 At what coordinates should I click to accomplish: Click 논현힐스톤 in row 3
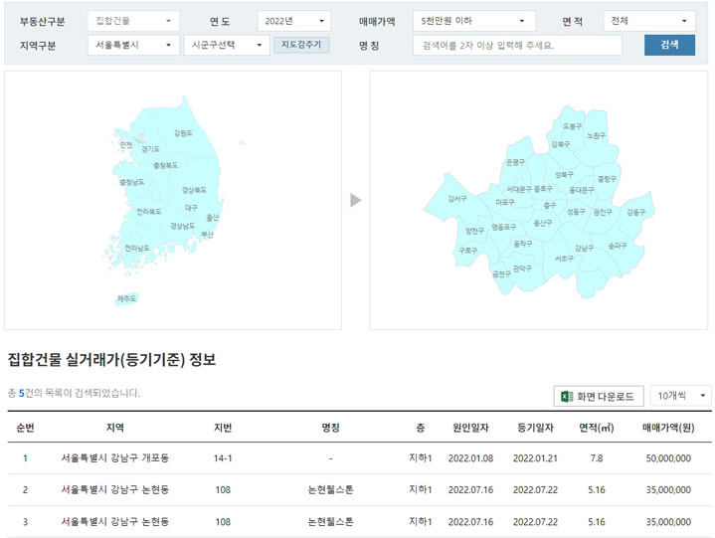(330, 521)
